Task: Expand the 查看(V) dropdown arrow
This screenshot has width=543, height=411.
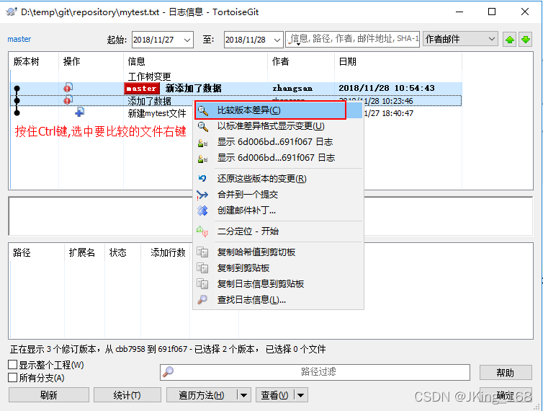Action: tap(300, 395)
